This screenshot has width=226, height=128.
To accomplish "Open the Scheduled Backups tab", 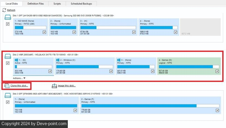I will [81, 4].
